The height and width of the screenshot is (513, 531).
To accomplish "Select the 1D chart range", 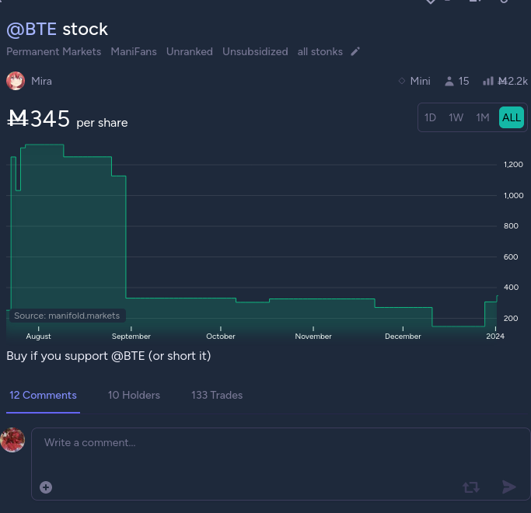I will [x=430, y=117].
